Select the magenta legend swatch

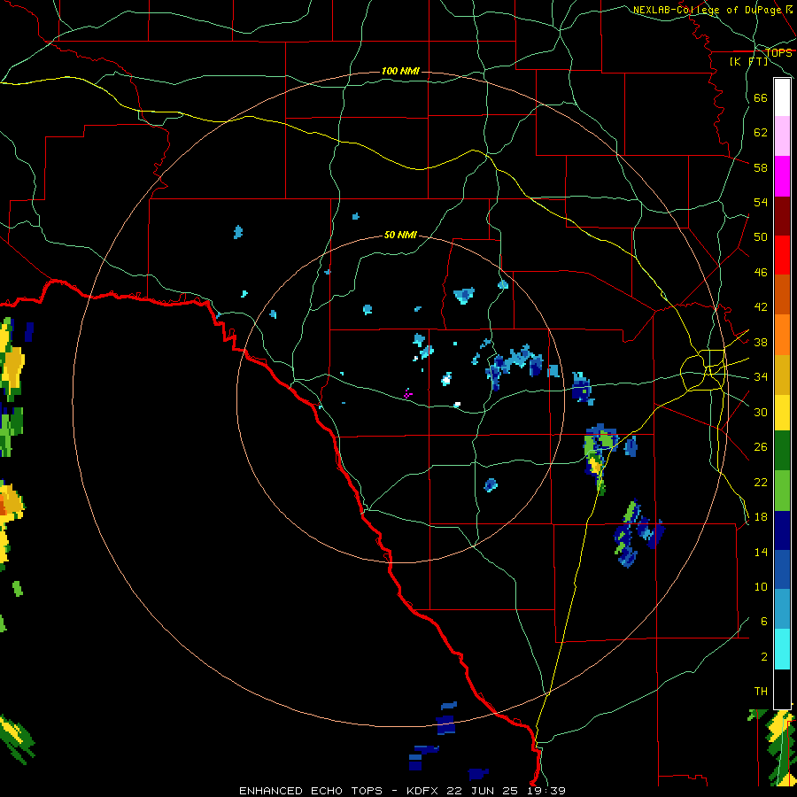point(782,176)
